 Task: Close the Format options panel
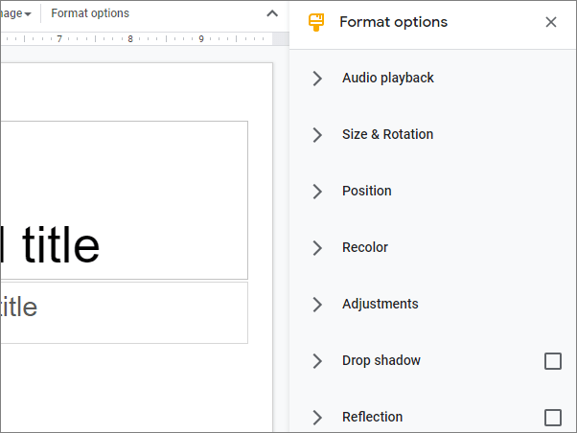(551, 22)
